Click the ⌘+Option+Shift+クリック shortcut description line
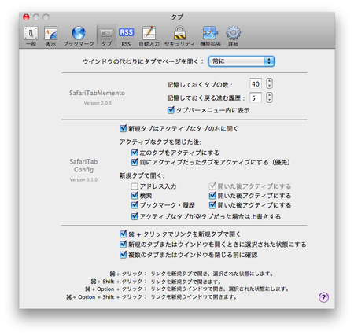This screenshot has width=354, height=335. point(152,297)
